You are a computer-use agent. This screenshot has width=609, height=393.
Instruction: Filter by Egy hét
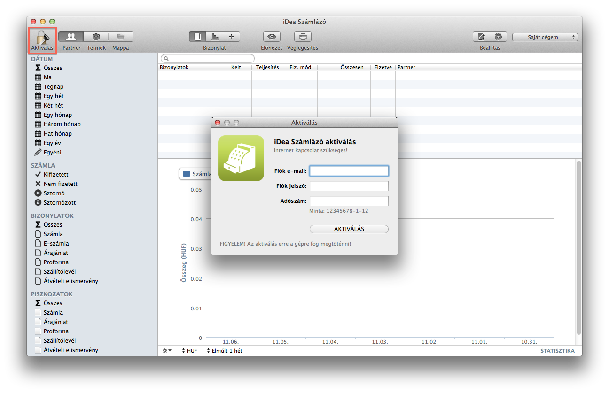tap(49, 96)
